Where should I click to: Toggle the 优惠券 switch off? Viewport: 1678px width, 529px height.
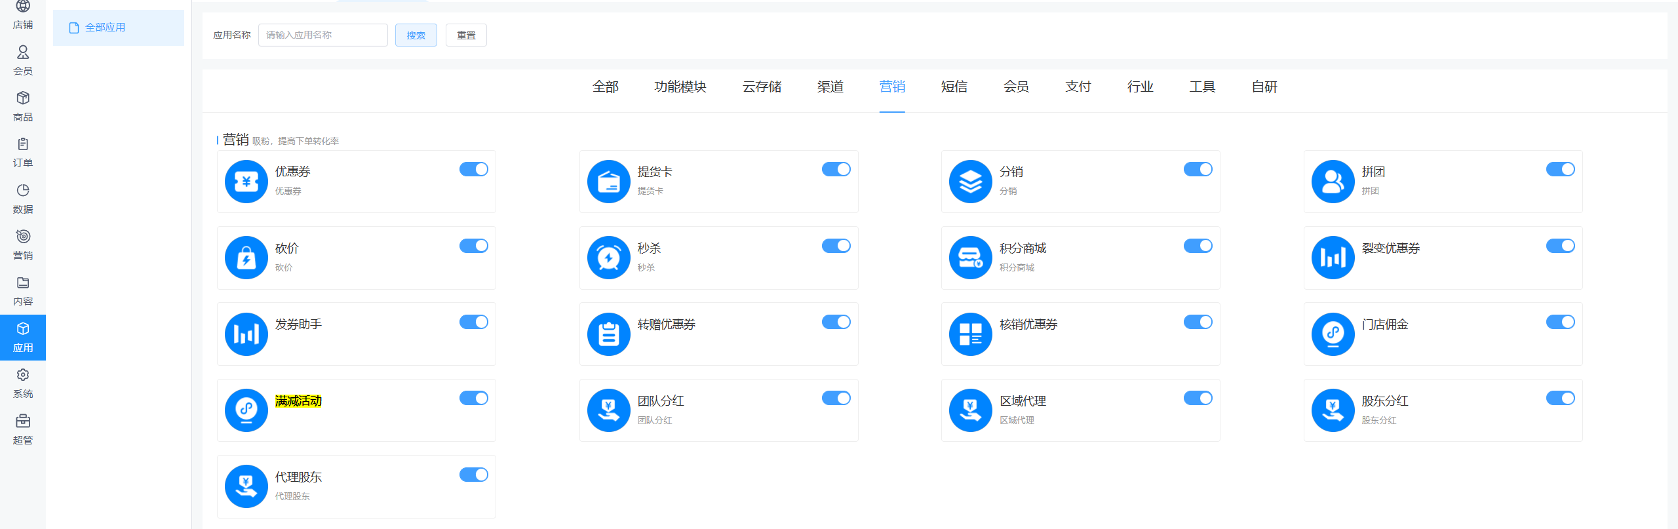474,169
